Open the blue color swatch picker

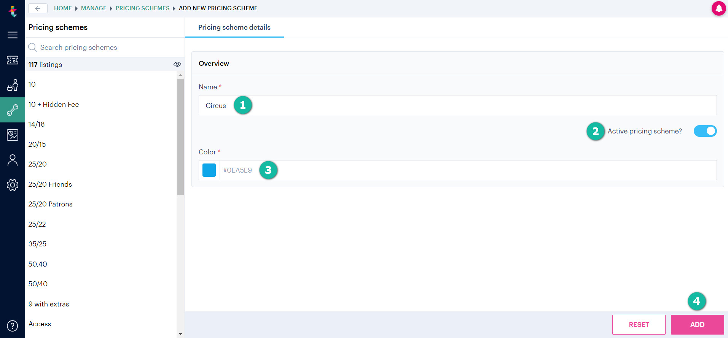coord(209,170)
